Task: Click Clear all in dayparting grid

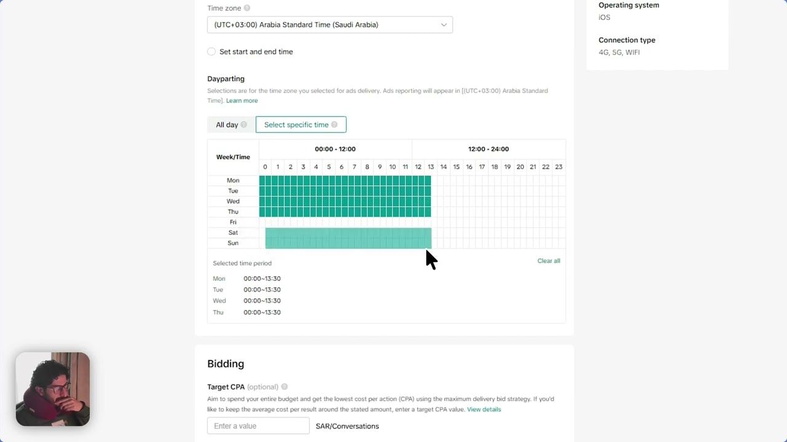Action: (x=548, y=261)
